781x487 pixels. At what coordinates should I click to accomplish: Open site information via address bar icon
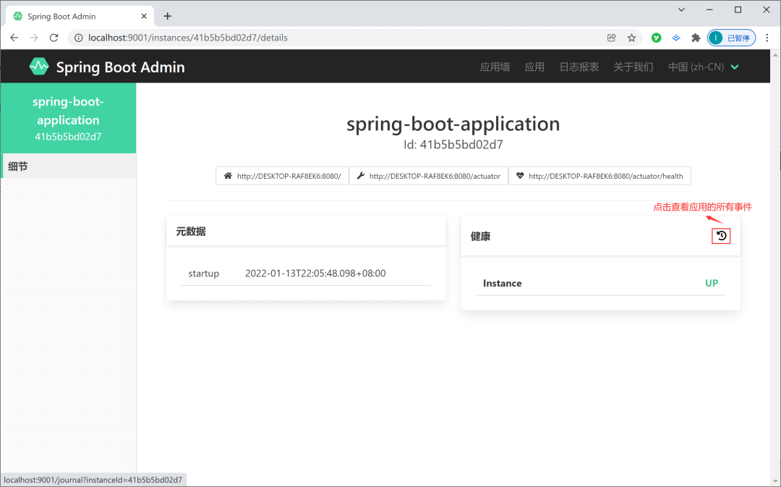point(79,38)
